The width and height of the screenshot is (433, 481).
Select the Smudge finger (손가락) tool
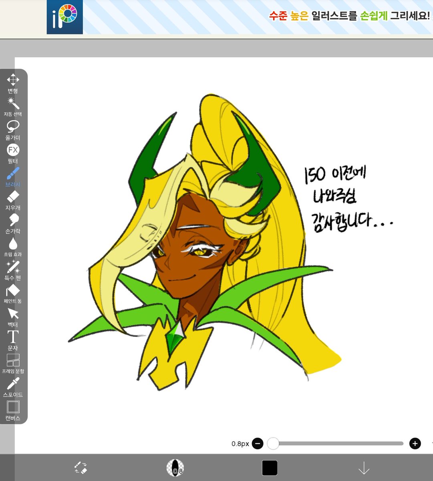(13, 224)
